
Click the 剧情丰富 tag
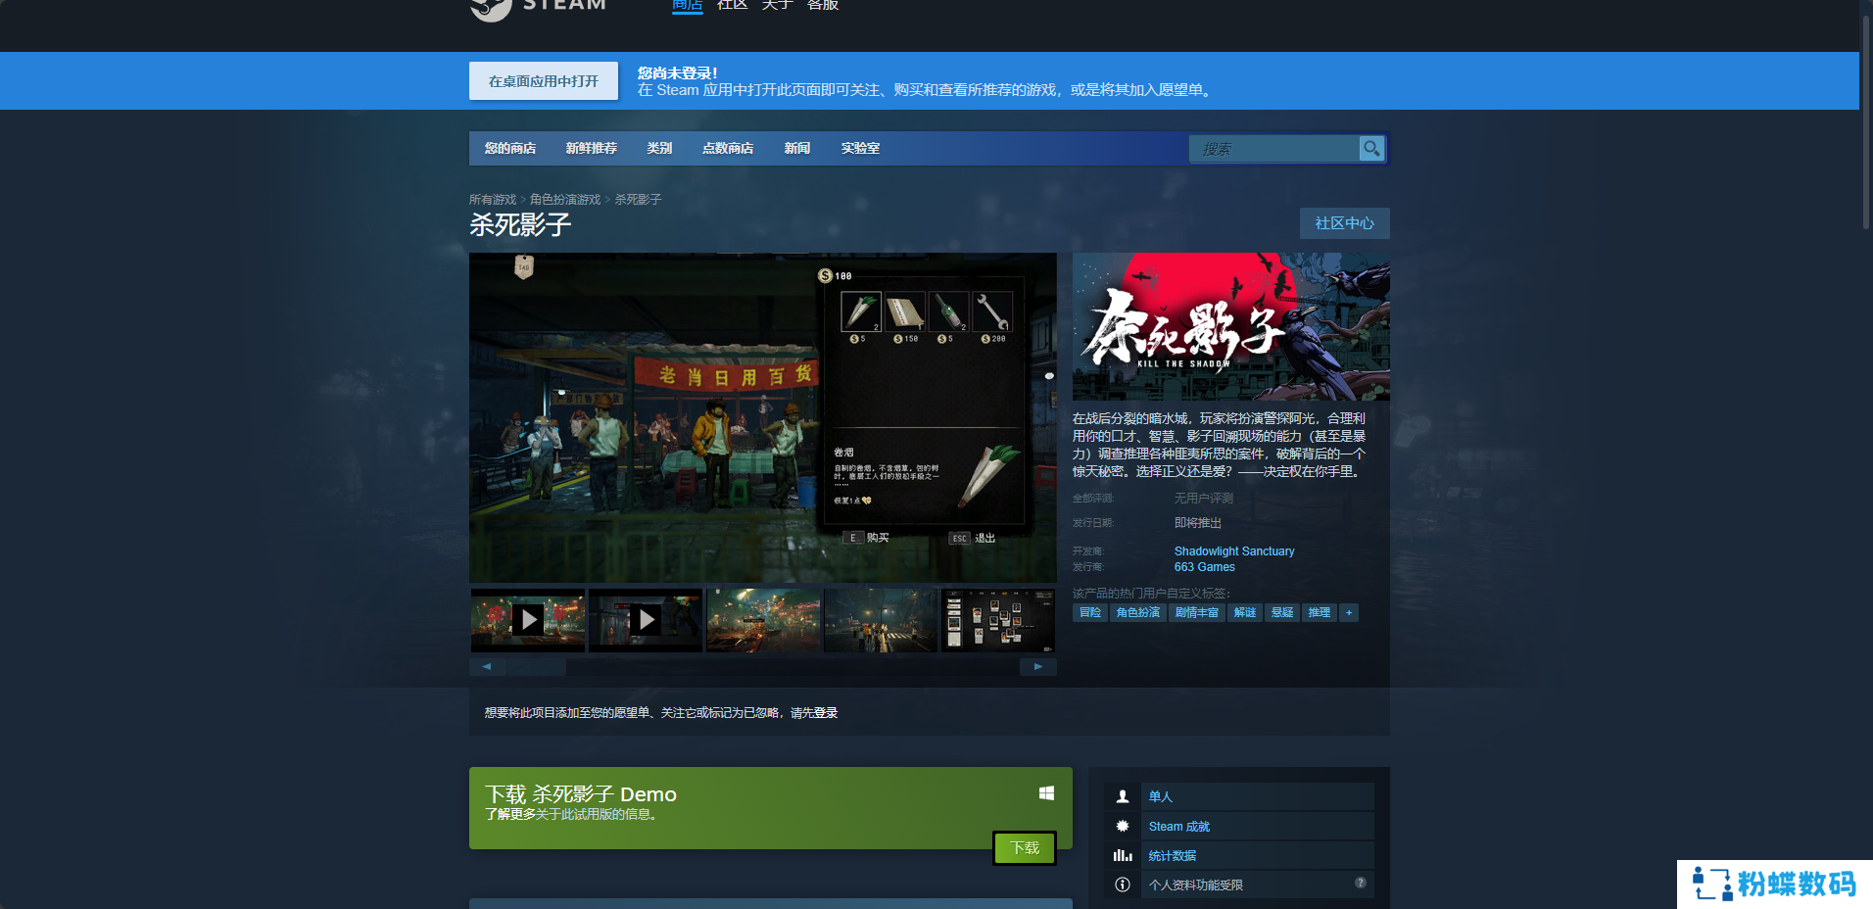[x=1197, y=612]
